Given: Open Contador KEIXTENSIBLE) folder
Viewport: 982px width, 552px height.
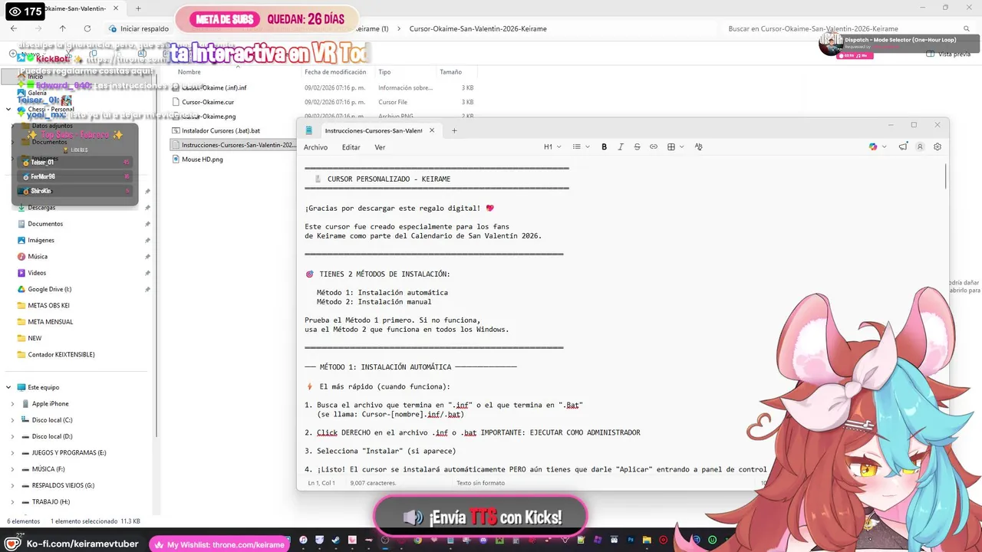Looking at the screenshot, I should 61,354.
